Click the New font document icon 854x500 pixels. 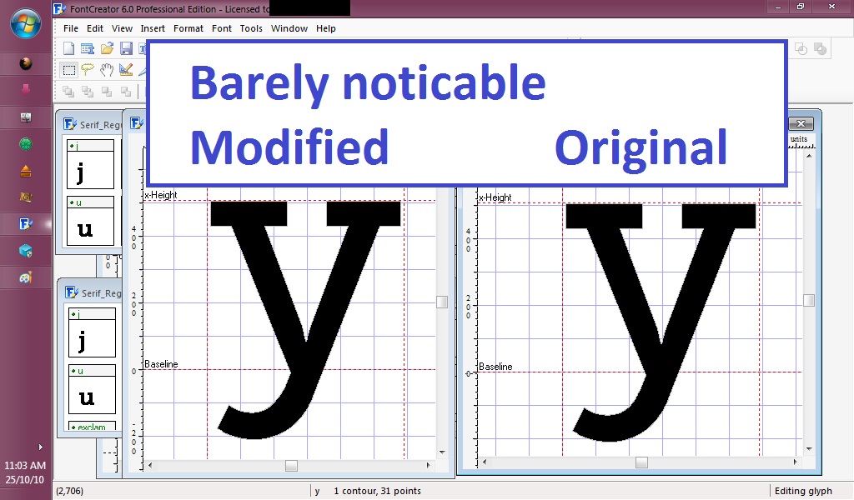pyautogui.click(x=68, y=48)
